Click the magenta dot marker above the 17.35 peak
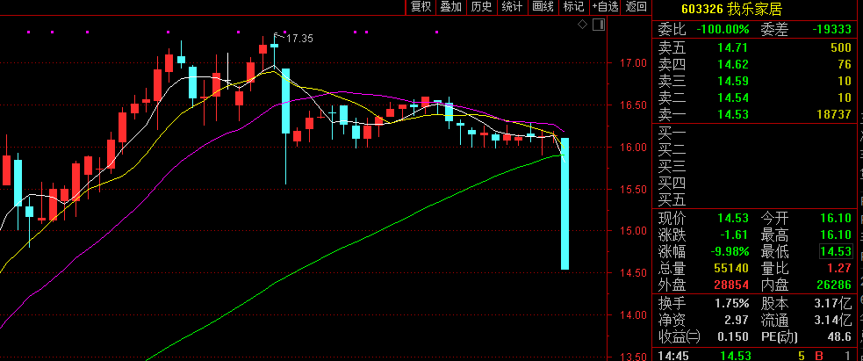This screenshot has height=361, width=863. [284, 32]
